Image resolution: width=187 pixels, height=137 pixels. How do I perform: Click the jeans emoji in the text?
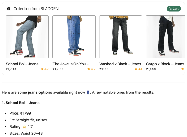coord(88,92)
